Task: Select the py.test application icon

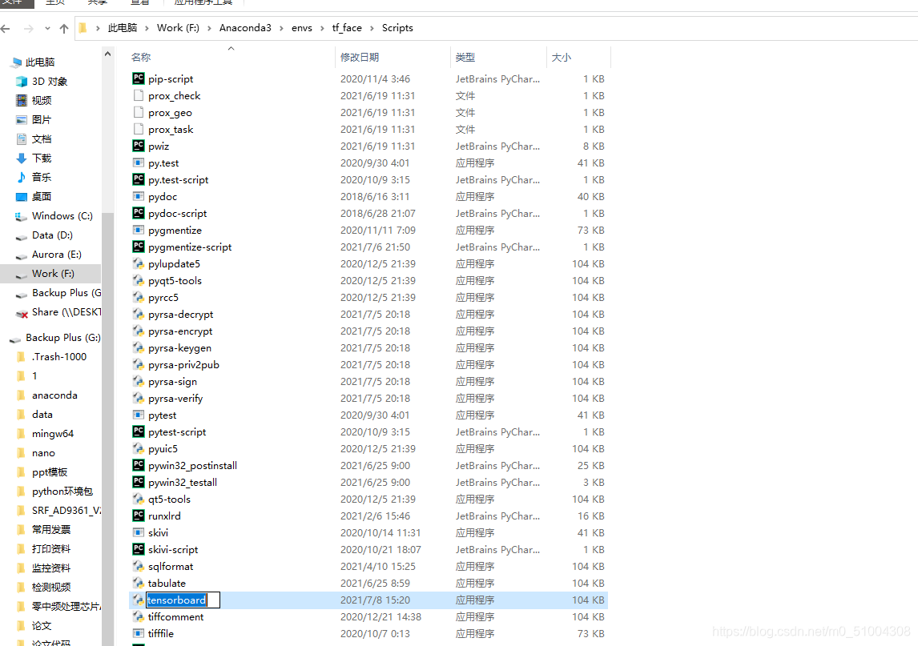Action: 138,163
